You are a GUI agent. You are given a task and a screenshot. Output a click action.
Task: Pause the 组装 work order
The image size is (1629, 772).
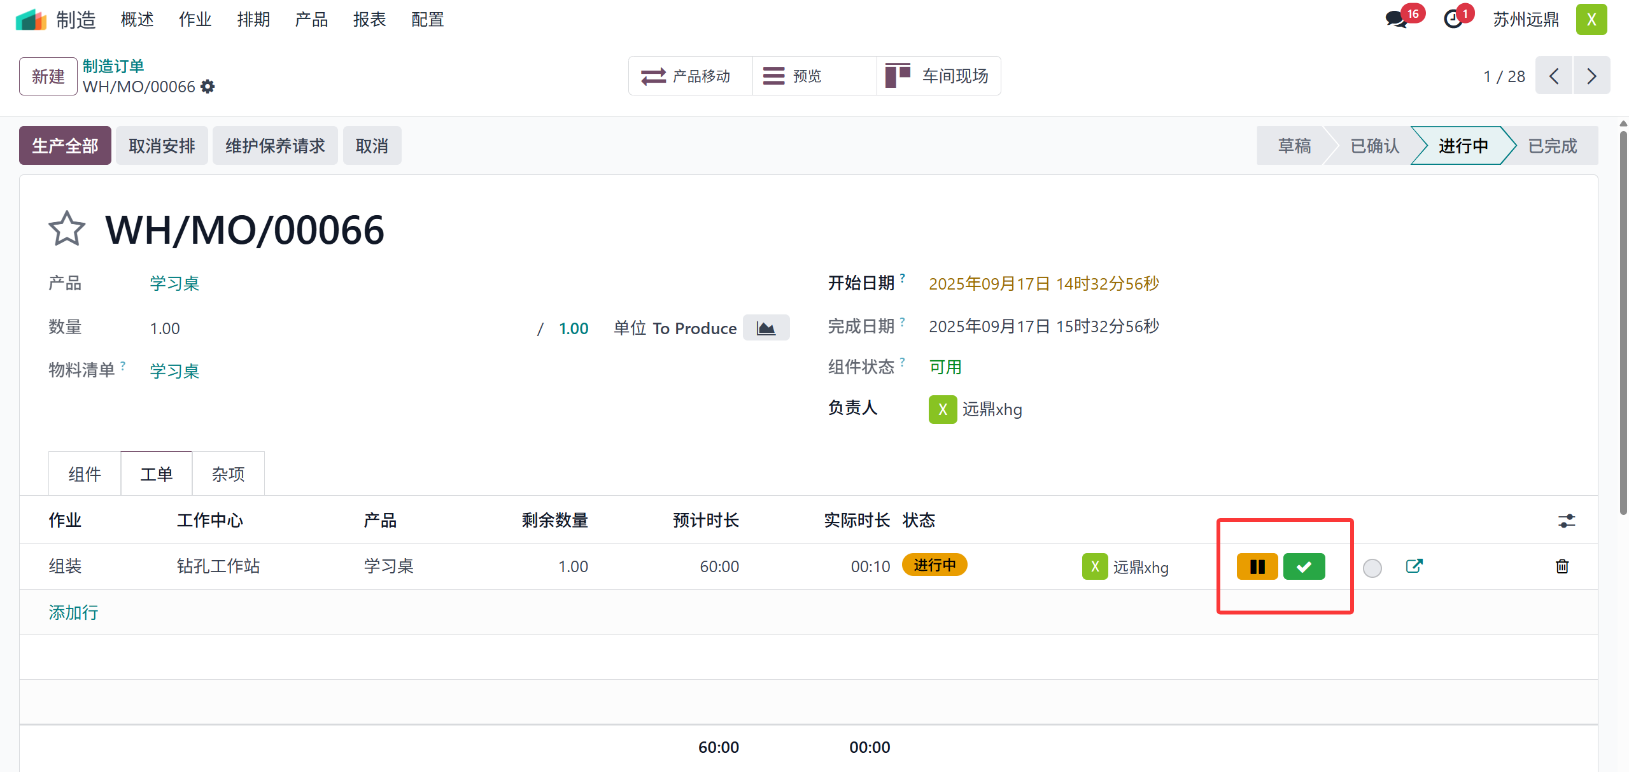1257,566
